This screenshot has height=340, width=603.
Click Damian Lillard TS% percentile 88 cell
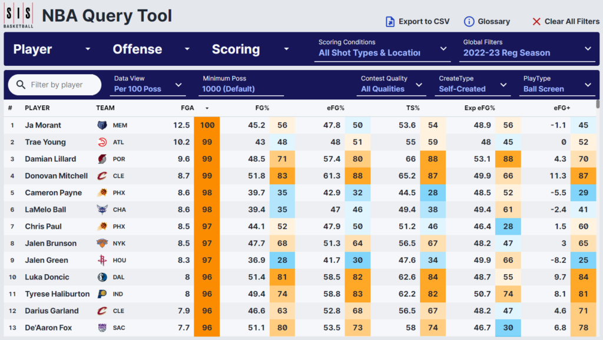[433, 159]
